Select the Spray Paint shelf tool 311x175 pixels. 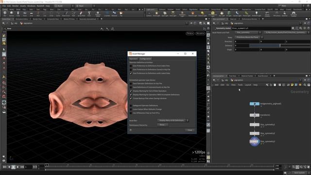tap(81, 14)
